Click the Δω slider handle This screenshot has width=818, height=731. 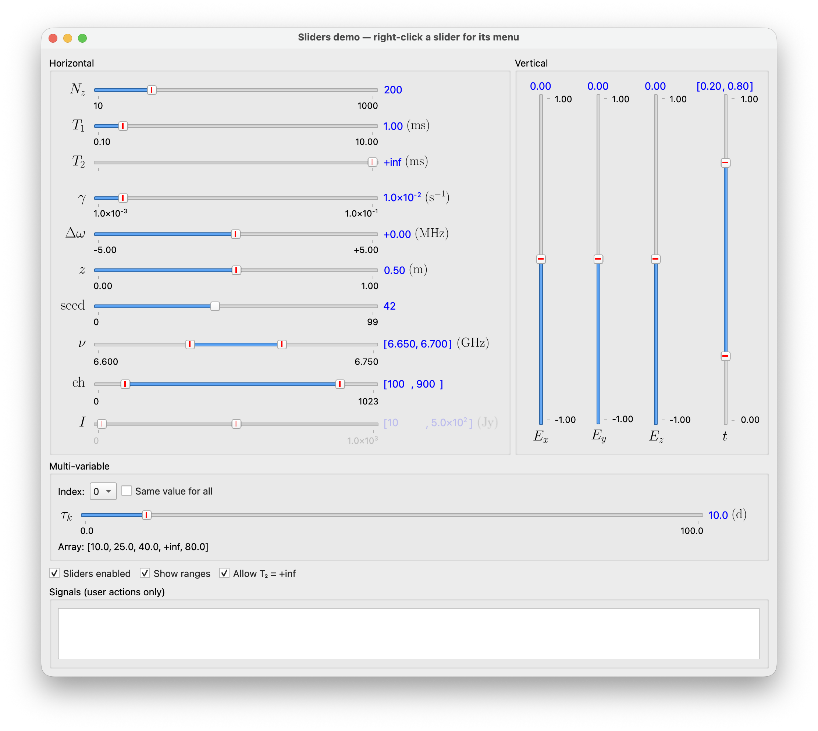coord(235,234)
